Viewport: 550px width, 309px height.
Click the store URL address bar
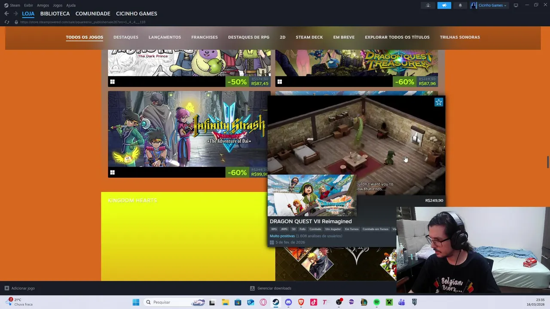(82, 22)
